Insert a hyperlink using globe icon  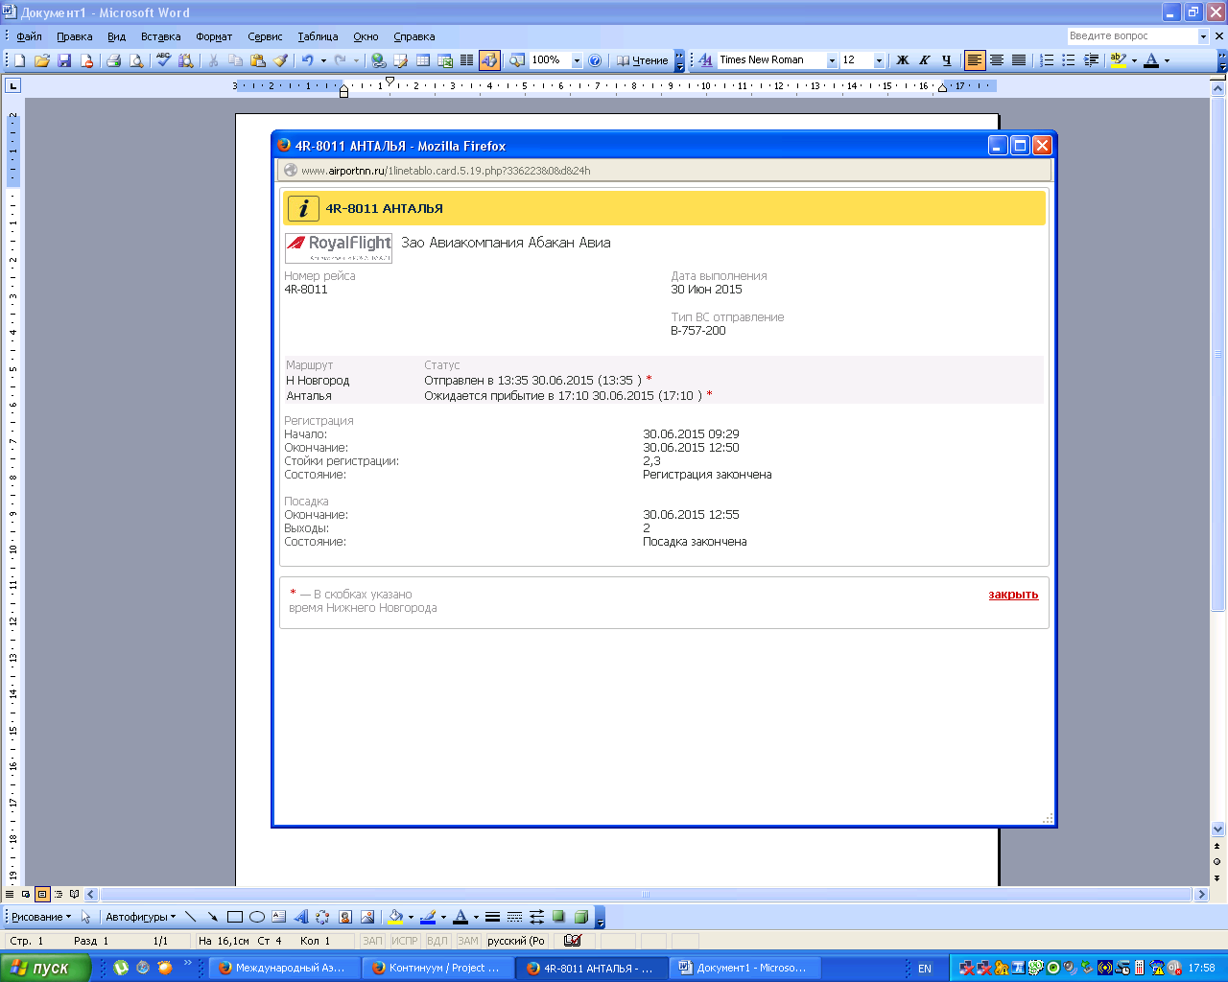click(379, 60)
